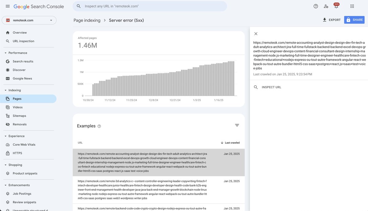Click the URL column header

(x=80, y=143)
